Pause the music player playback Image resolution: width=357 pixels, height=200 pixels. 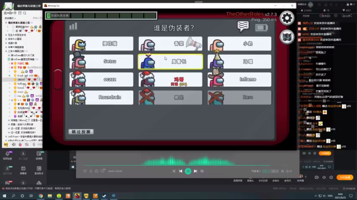(188, 171)
